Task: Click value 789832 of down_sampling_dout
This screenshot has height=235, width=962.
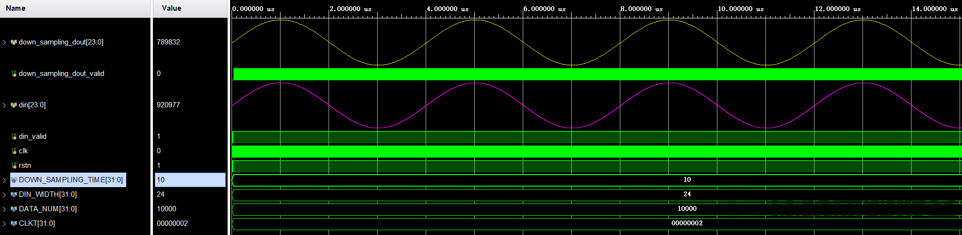Action: click(168, 42)
